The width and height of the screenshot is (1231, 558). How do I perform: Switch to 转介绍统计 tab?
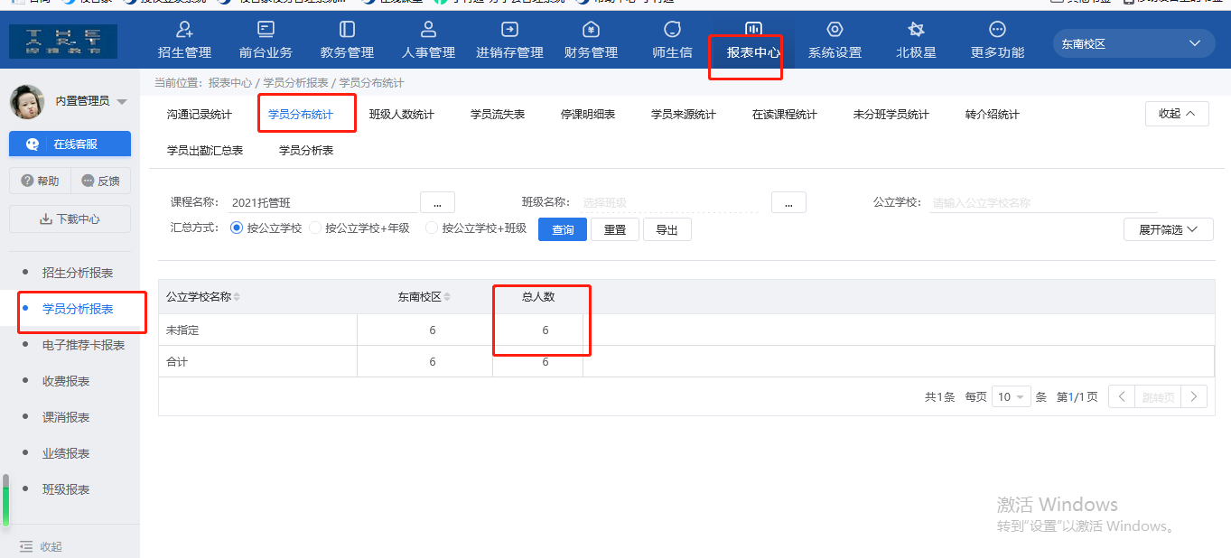click(993, 115)
